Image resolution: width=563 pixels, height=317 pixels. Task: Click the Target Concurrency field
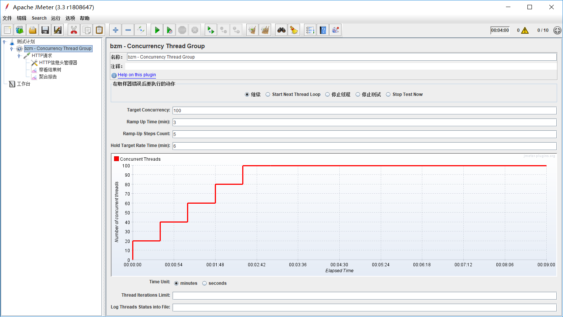[x=364, y=110]
